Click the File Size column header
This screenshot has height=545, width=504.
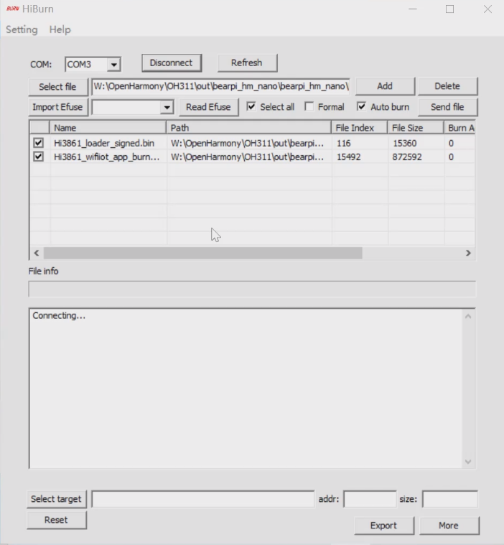tap(416, 128)
